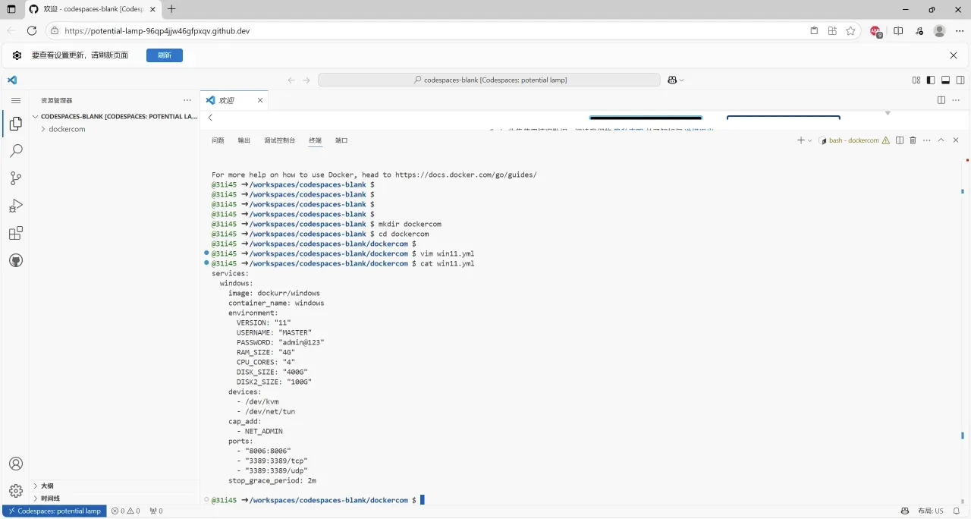Screen dimensions: 971x519
Task: Close the 欢迎 editor tab
Action: coord(260,100)
